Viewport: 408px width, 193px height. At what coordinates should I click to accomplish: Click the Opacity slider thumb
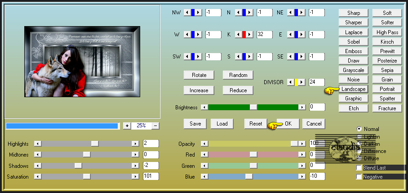click(x=294, y=144)
